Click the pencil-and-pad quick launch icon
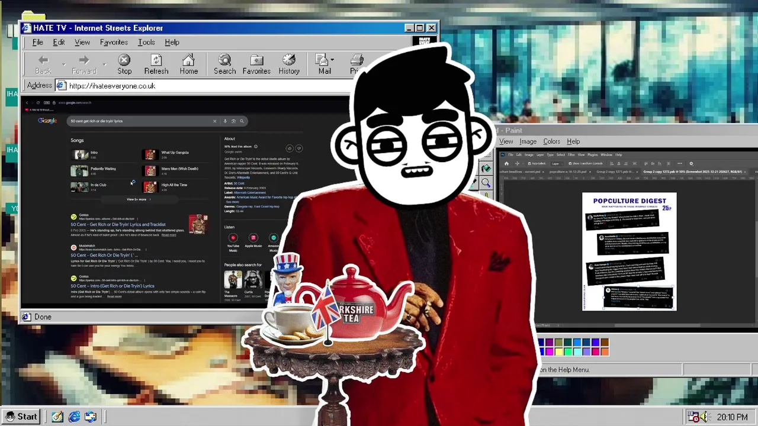This screenshot has height=426, width=758. coord(57,417)
